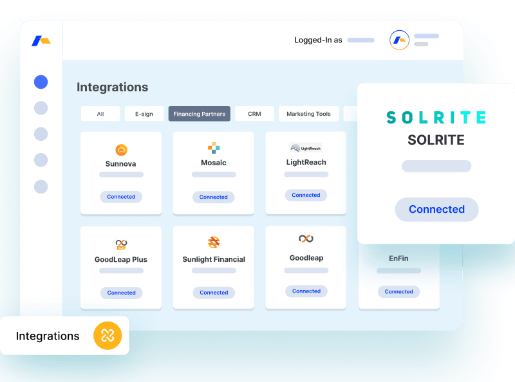Click the Mosaic card name

point(214,163)
